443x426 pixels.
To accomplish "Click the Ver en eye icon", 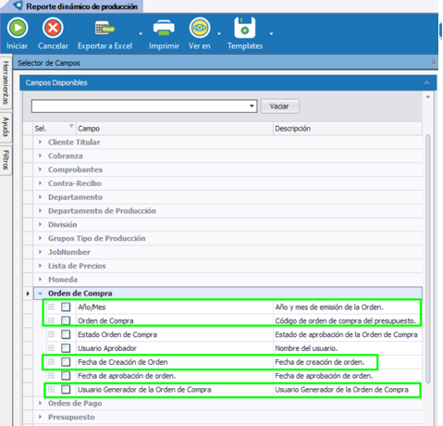I will click(200, 28).
